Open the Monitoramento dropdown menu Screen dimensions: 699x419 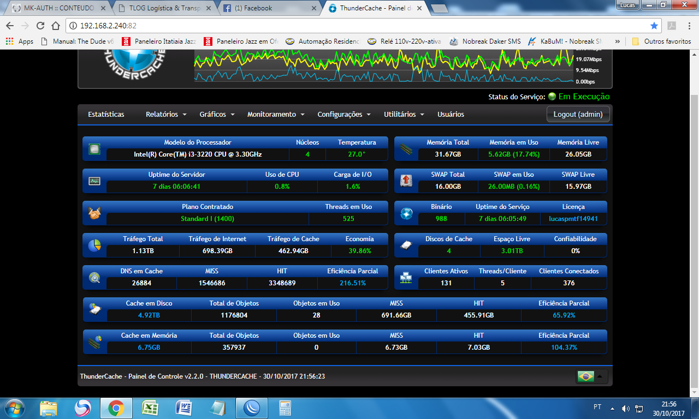coord(275,115)
